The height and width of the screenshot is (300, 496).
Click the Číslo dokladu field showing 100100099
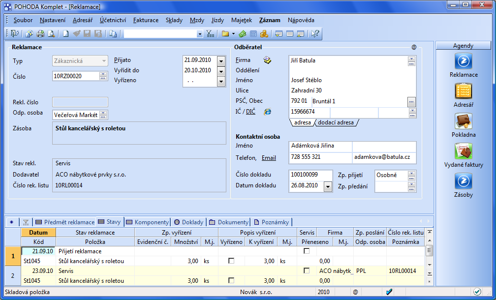tap(310, 175)
